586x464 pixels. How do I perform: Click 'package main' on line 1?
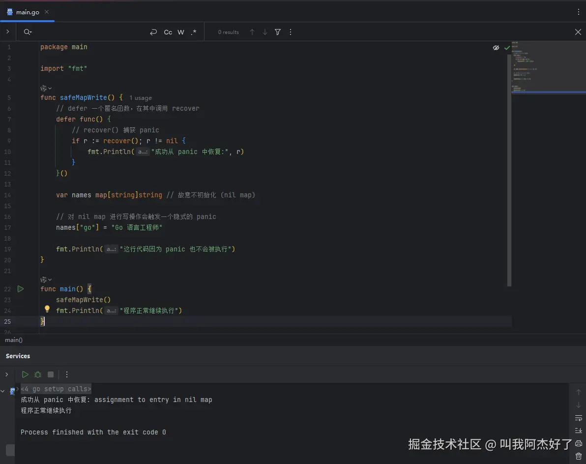64,47
